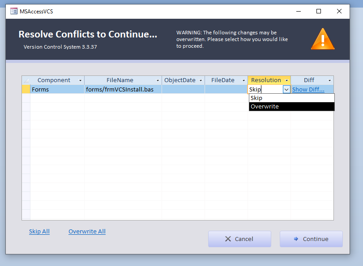
Task: Click the Overwrite All link
Action: (87, 231)
